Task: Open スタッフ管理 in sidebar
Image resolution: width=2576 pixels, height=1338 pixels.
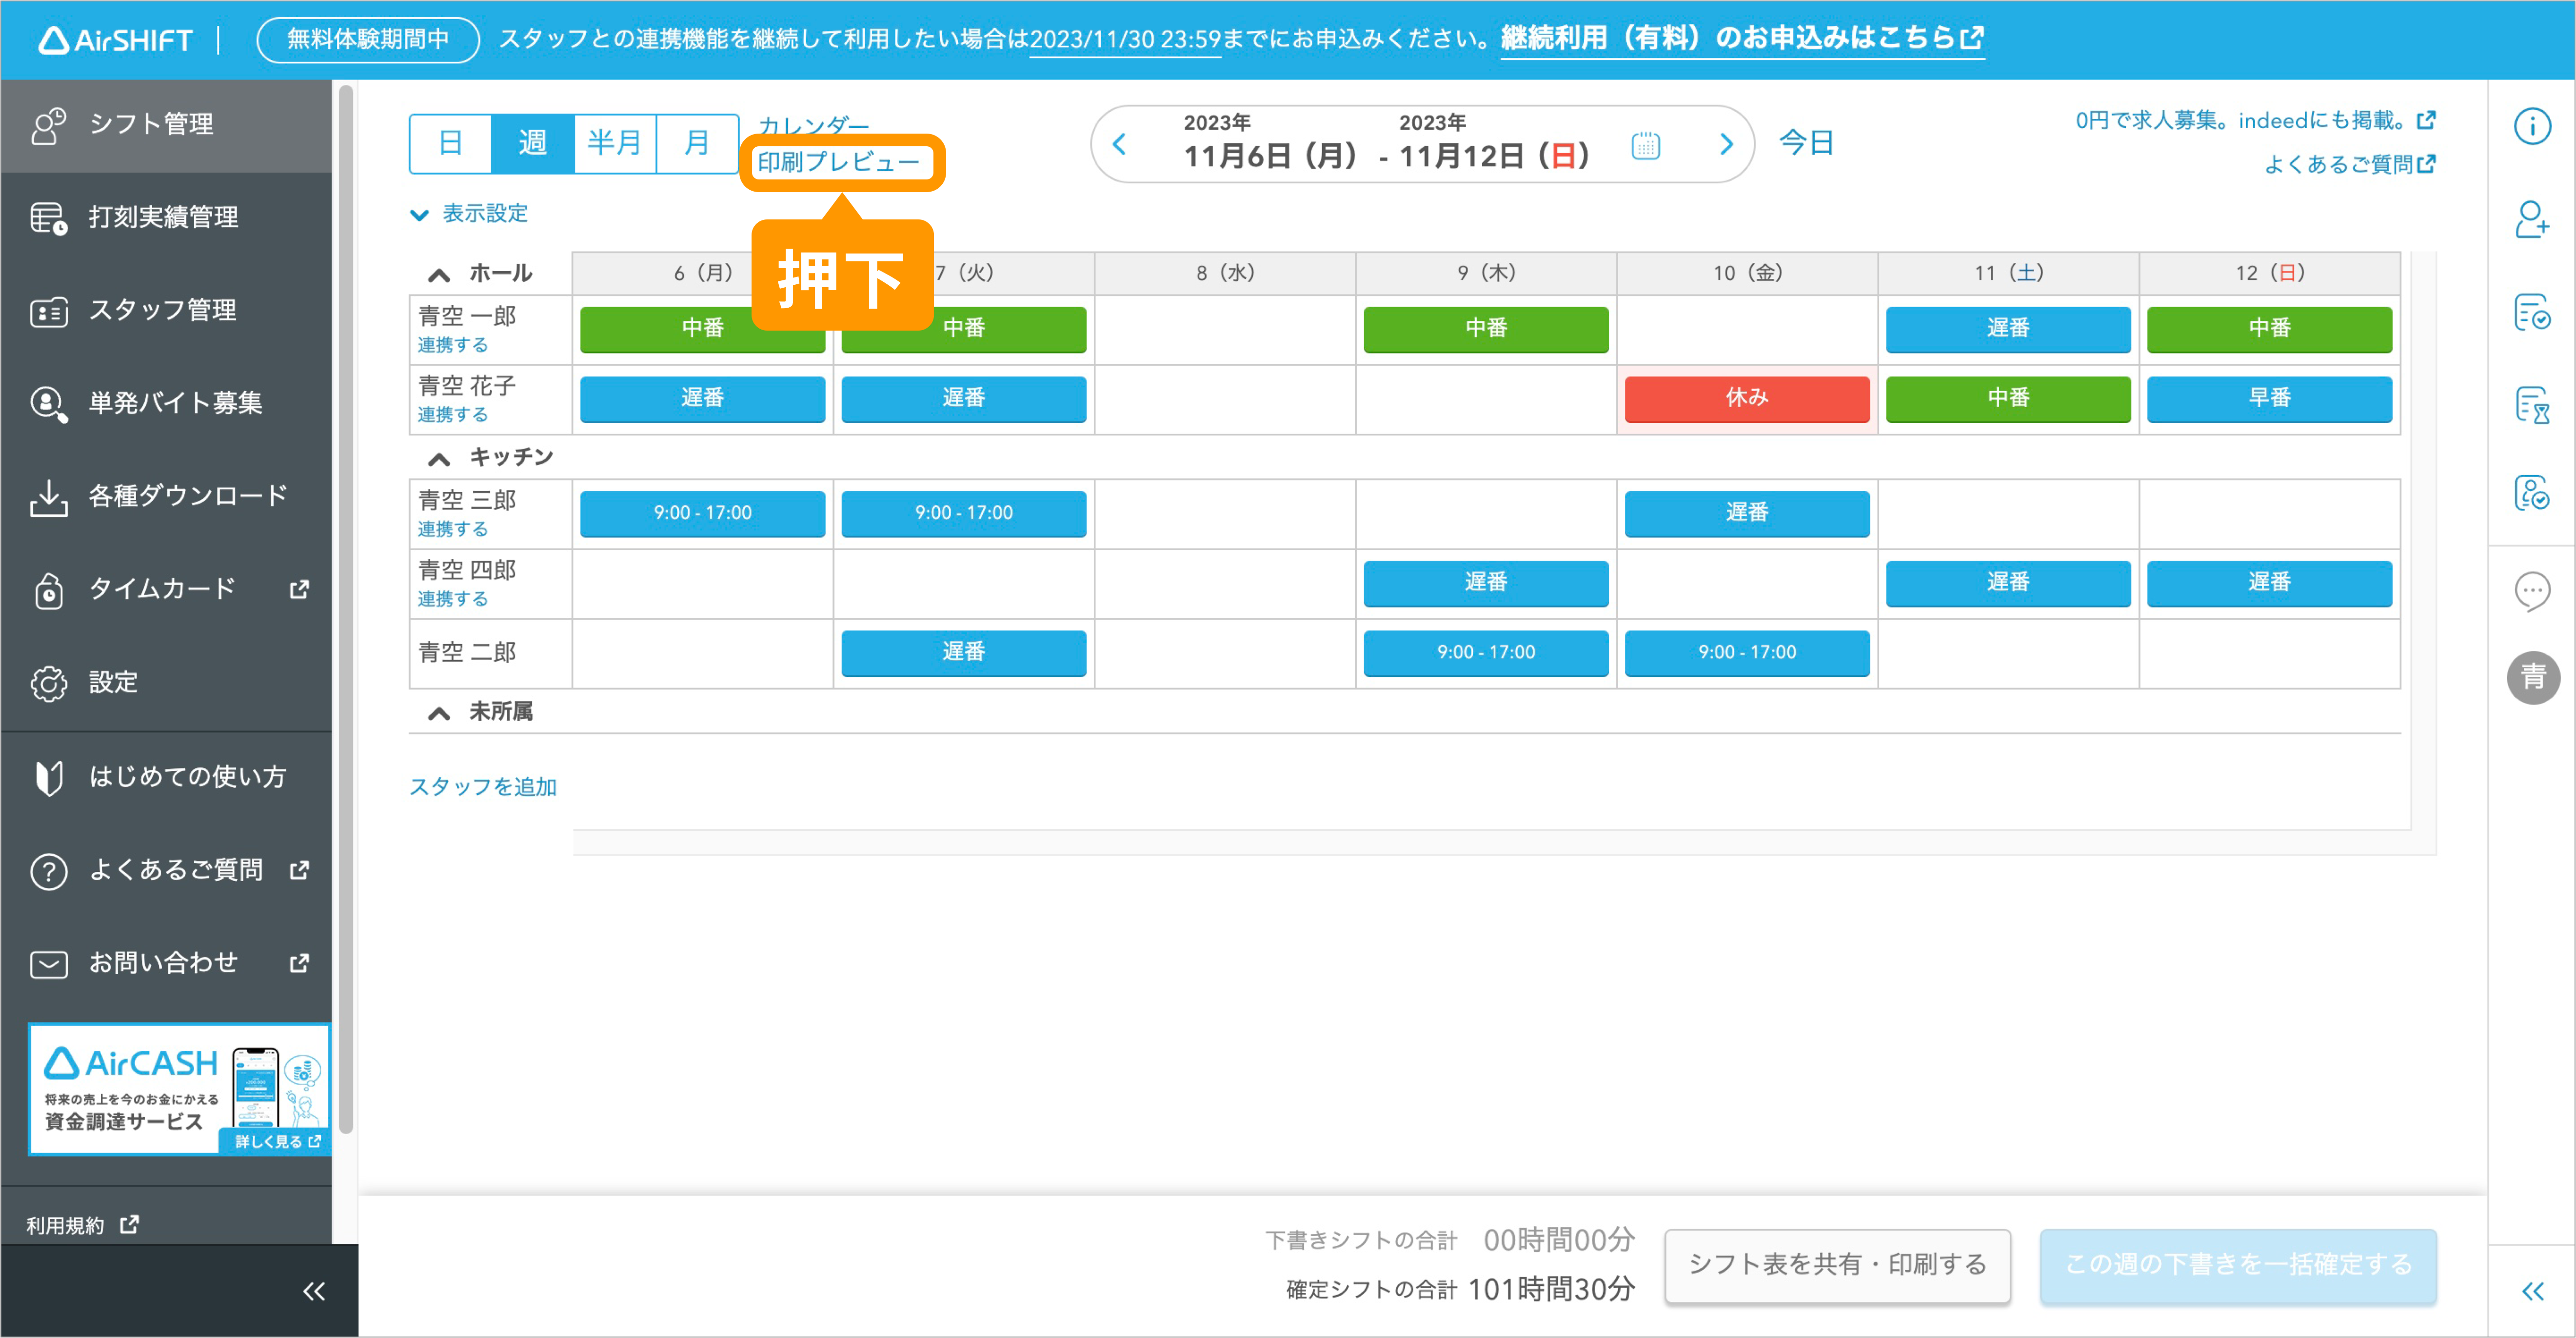Action: (x=166, y=310)
